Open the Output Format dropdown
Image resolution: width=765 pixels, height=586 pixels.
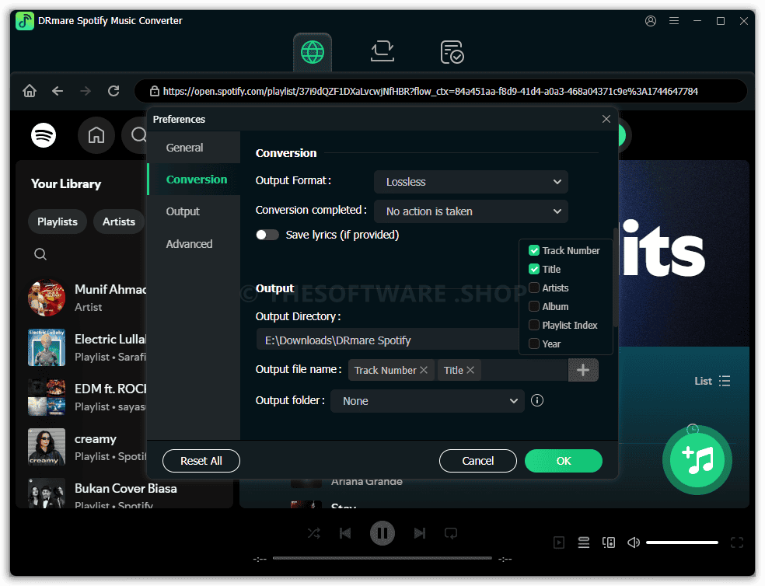[471, 182]
